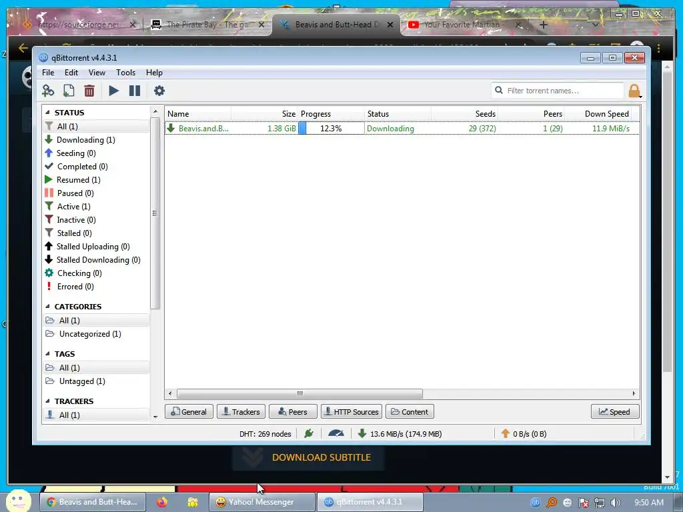Open the File menu
Viewport: 683px width, 512px height.
pyautogui.click(x=48, y=73)
